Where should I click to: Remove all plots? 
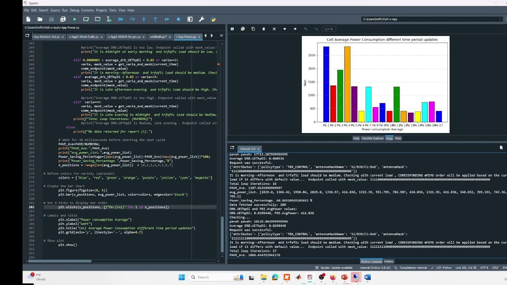(x=274, y=29)
